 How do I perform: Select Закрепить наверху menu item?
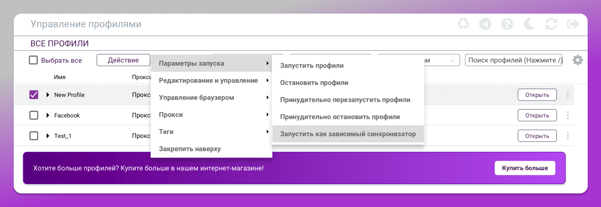pyautogui.click(x=212, y=149)
